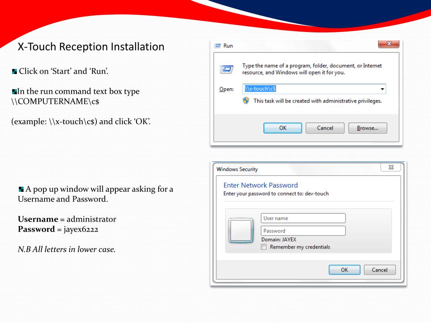Click OK in the Run dialog
The image size is (431, 323).
tap(282, 128)
